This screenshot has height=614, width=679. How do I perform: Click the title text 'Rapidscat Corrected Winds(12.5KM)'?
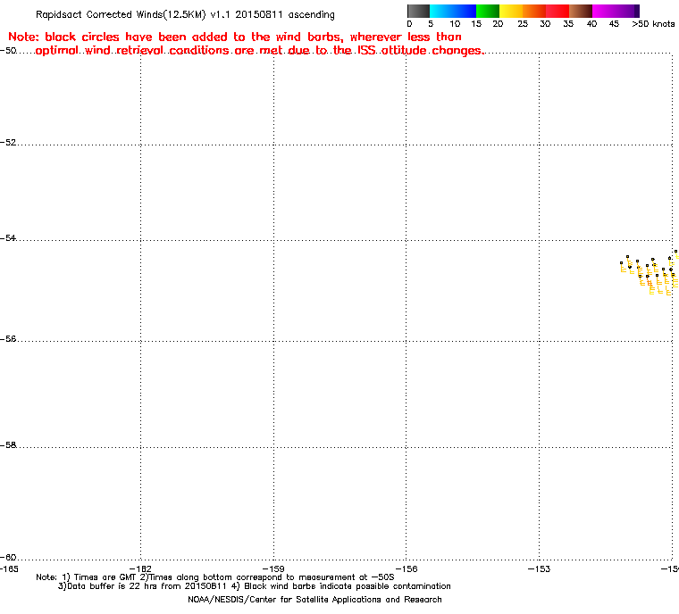coord(121,14)
